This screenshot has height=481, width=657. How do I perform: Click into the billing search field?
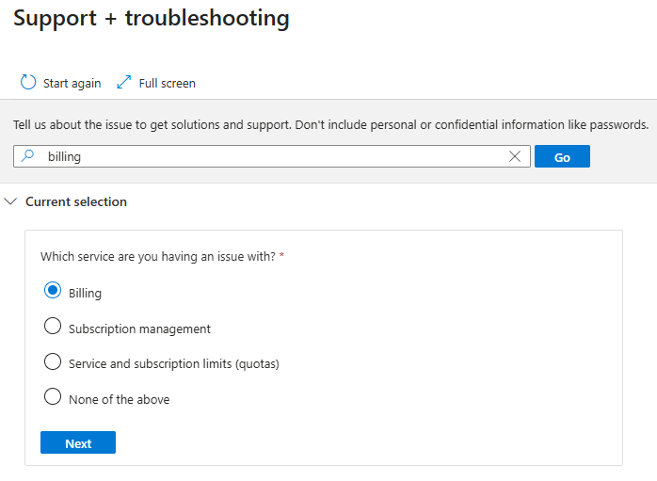[271, 156]
